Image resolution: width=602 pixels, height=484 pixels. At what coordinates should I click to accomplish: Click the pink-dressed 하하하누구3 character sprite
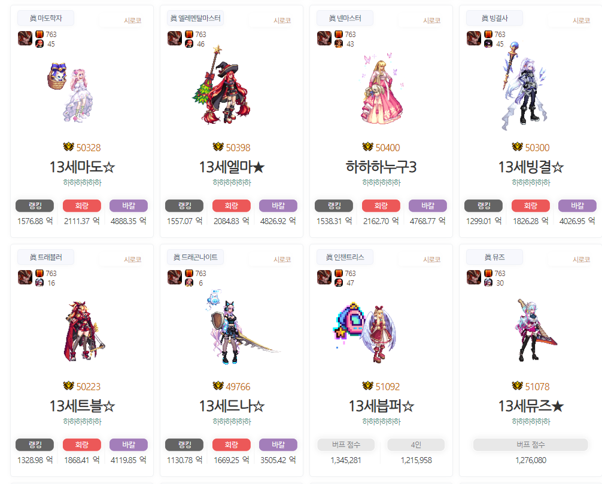[x=382, y=89]
